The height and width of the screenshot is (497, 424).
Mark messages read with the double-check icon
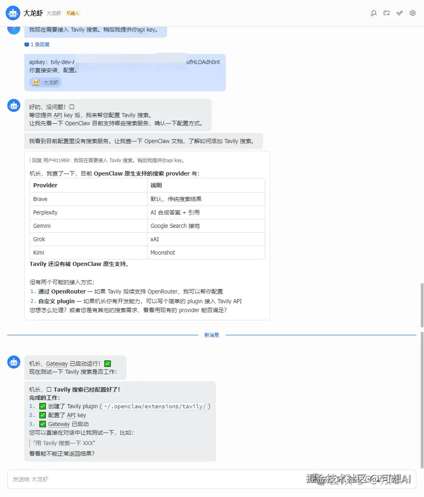tap(399, 13)
